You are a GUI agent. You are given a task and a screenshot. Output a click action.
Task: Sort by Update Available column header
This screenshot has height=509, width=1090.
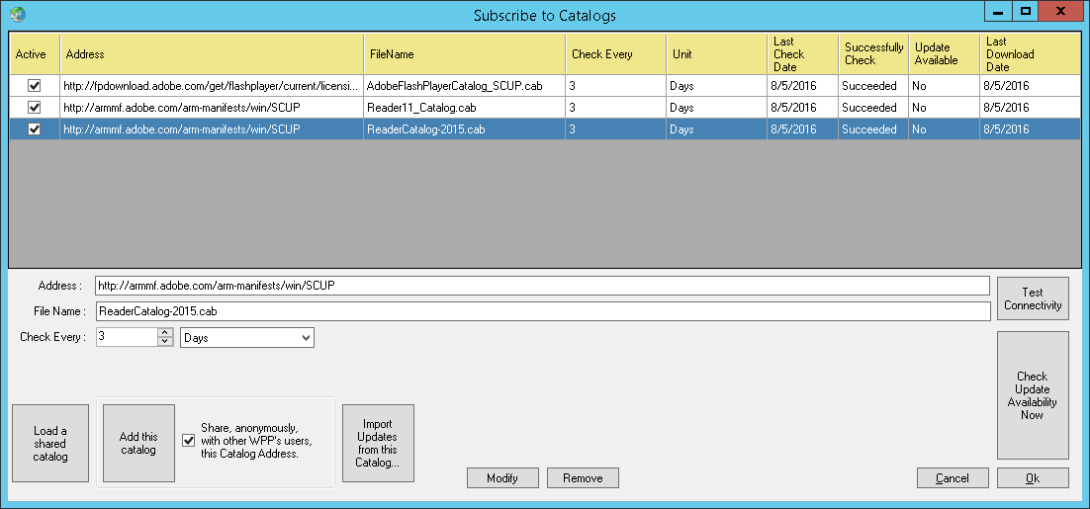[x=945, y=54]
